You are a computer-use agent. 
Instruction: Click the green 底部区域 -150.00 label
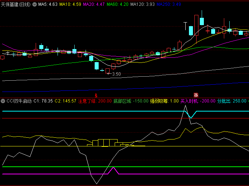pos(128,101)
